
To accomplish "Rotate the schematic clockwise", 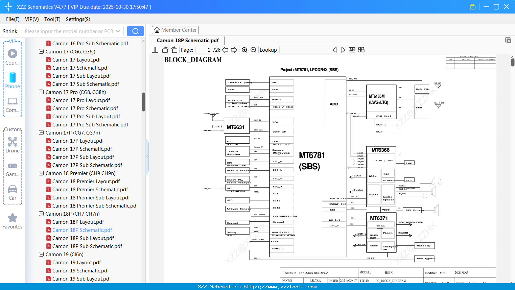I will pos(174,50).
